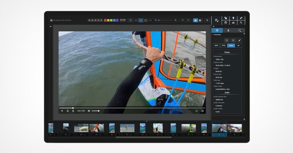Toggle single-pane view mode
The image size is (293, 153).
click(x=195, y=20)
